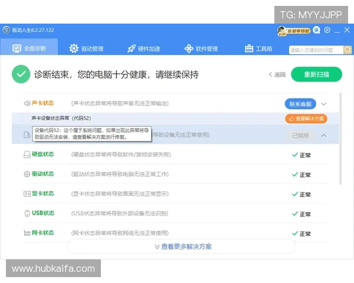Viewport: 354px width, 283px height.
Task: Select the 声卡状态 label
Action: [x=42, y=103]
